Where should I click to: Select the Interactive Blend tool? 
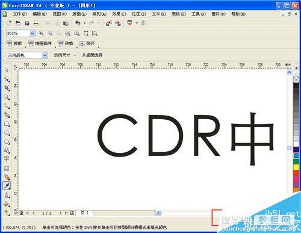pyautogui.click(x=7, y=177)
